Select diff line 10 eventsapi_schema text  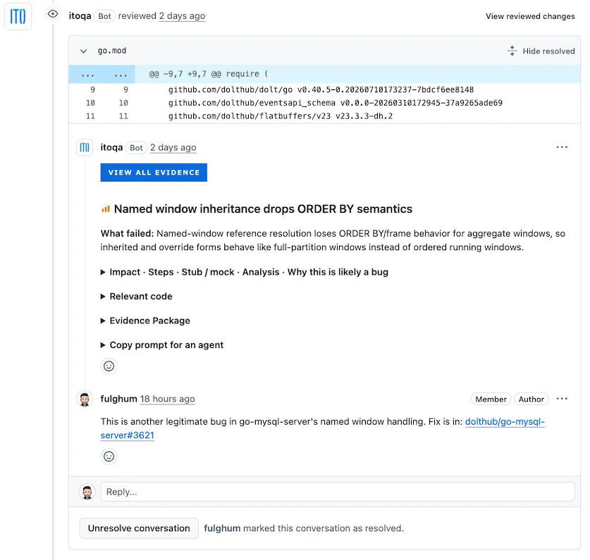(335, 103)
